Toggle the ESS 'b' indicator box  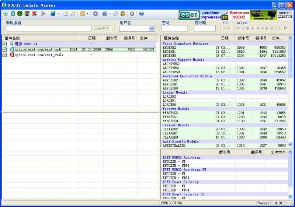229,28
